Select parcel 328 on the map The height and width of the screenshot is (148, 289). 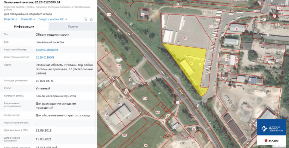(x=125, y=135)
